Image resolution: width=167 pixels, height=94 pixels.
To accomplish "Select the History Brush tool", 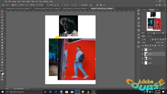I will pyautogui.click(x=2, y=37).
